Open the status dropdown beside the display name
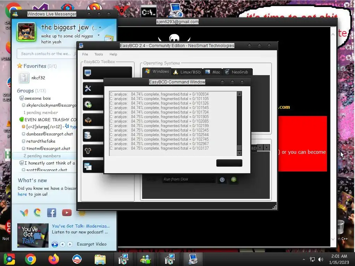 tap(100, 28)
